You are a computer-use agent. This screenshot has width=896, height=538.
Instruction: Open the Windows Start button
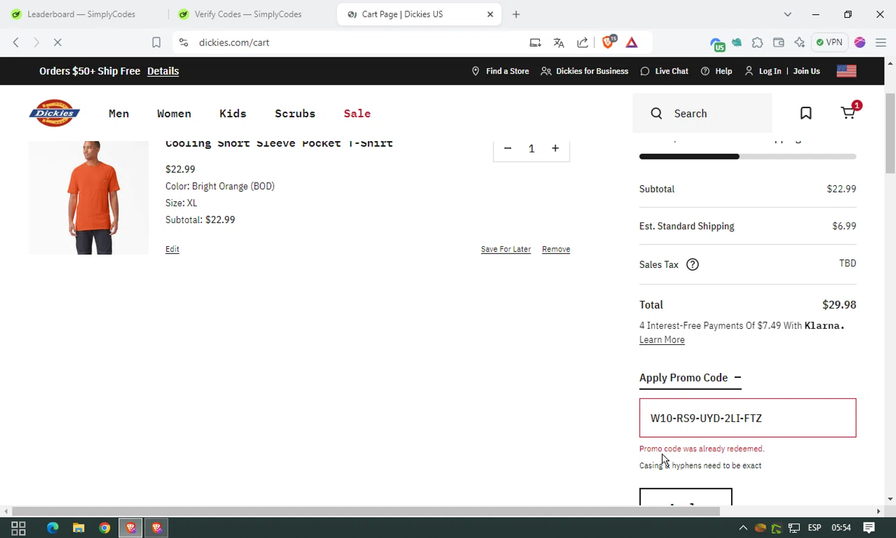click(x=18, y=528)
